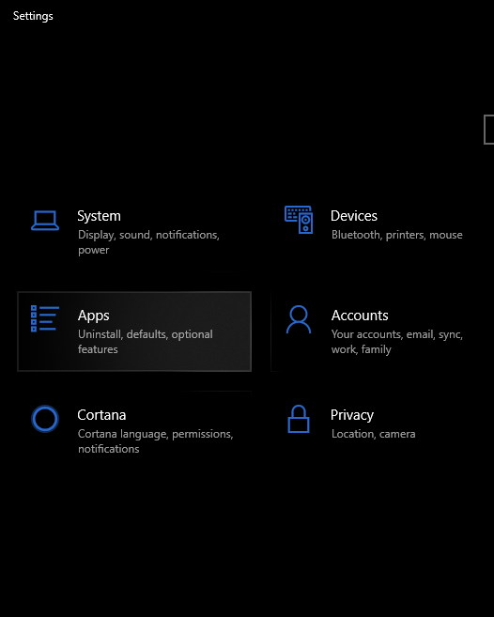Click the Devices keyboard and speaker icon

[x=299, y=220]
